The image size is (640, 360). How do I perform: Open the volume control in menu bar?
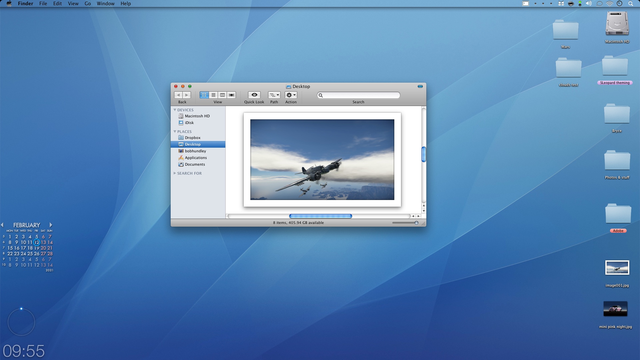589,4
